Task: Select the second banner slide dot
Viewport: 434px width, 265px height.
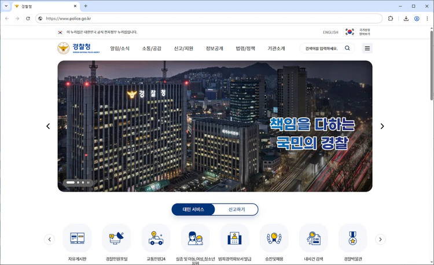Action: pyautogui.click(x=78, y=183)
